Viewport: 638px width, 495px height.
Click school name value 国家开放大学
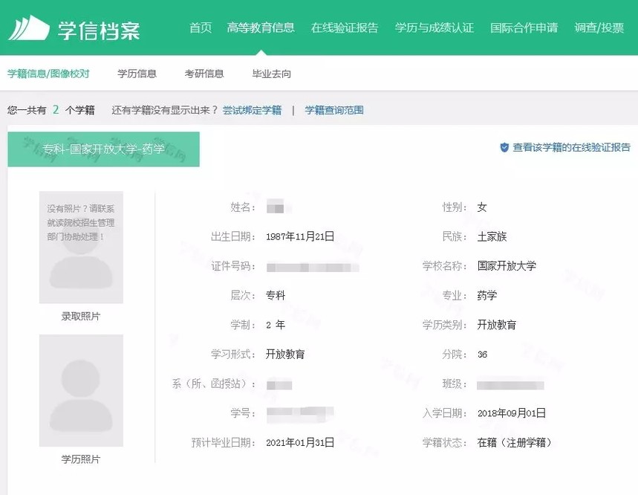tap(507, 266)
